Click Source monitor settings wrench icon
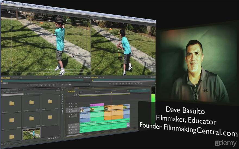The height and width of the screenshot is (149, 239). (x=82, y=77)
